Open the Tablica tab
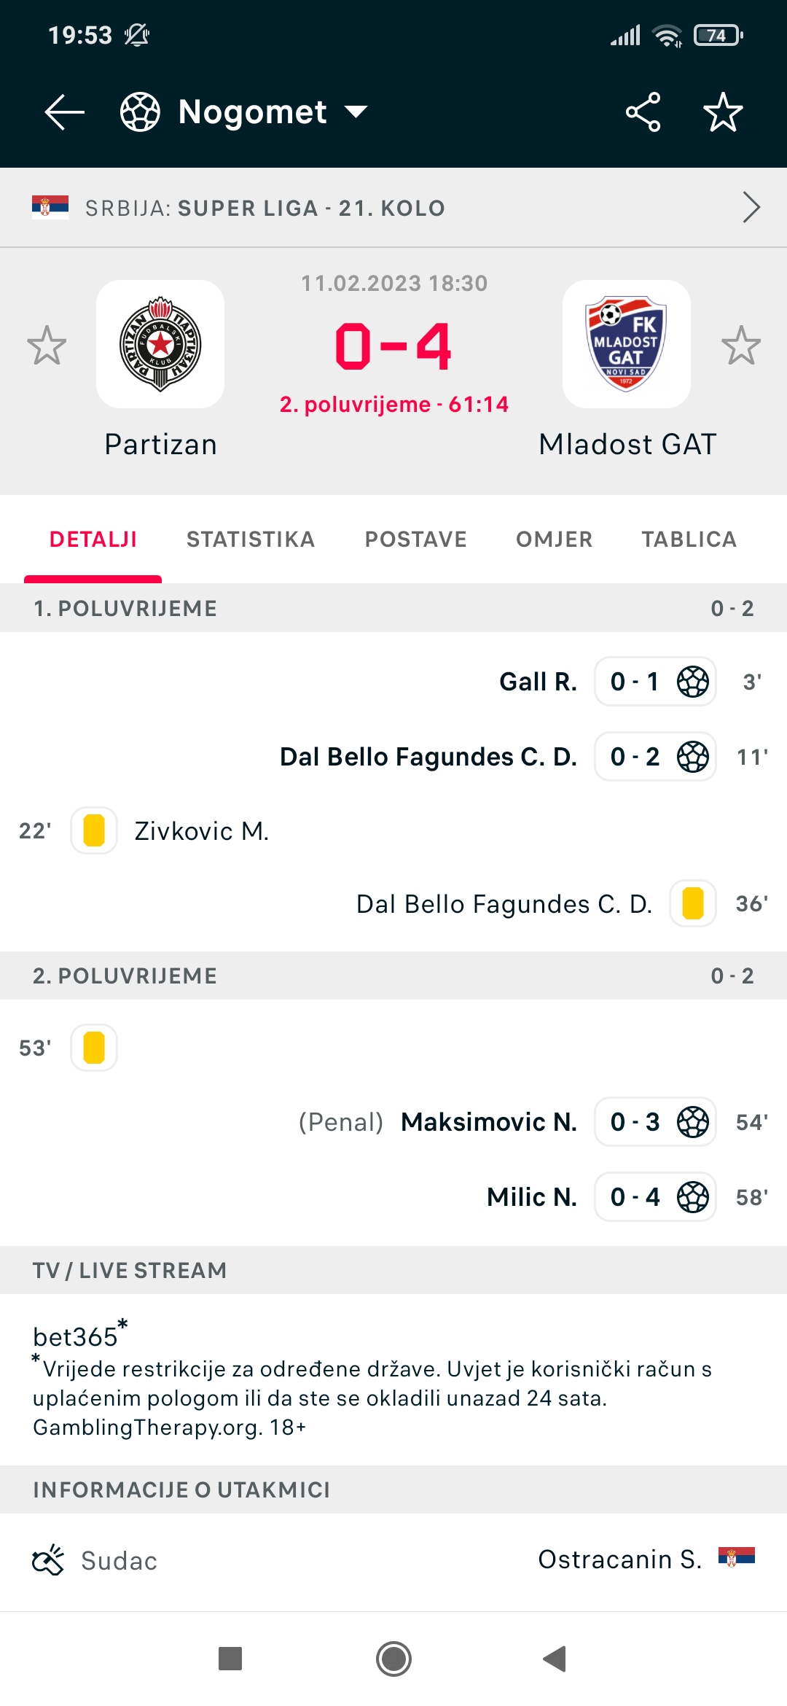The image size is (787, 1706). (x=689, y=540)
